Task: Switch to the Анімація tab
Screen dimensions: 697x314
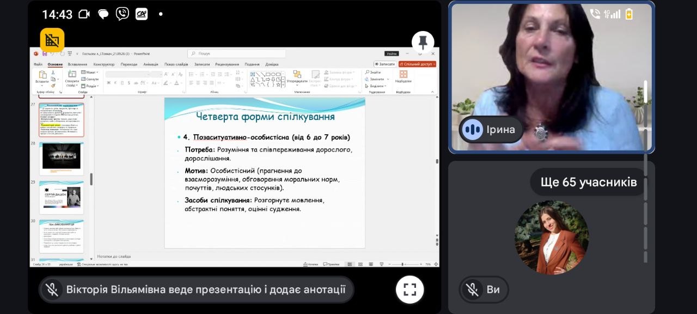Action: 151,64
